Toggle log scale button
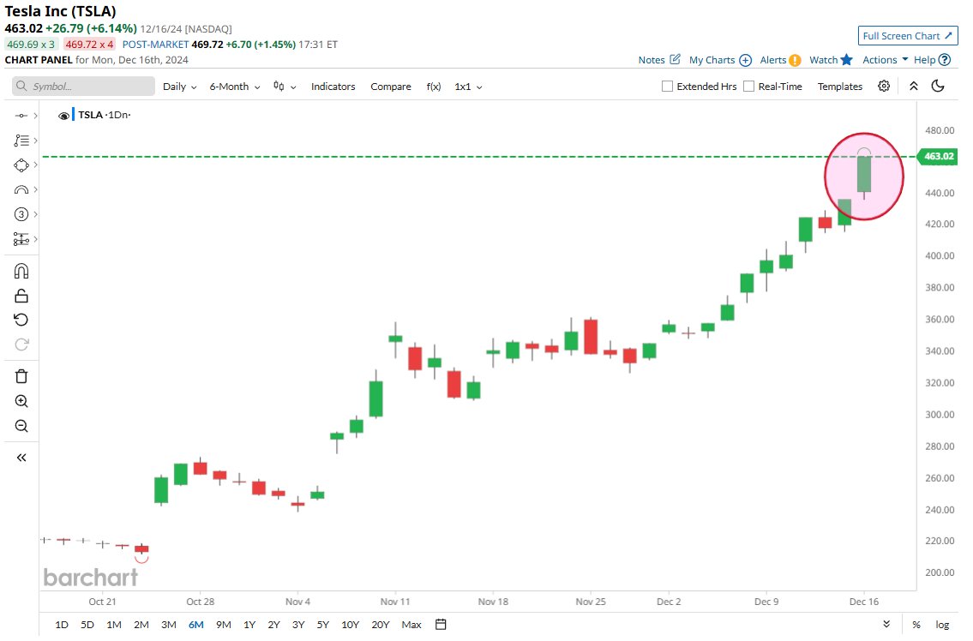This screenshot has width=973, height=641. [x=942, y=625]
